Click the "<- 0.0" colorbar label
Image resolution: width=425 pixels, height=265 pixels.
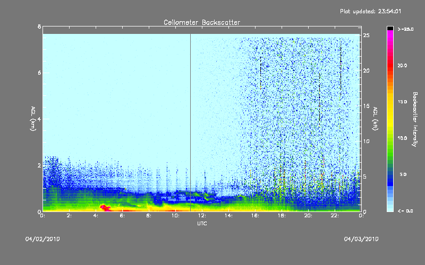tap(405, 211)
